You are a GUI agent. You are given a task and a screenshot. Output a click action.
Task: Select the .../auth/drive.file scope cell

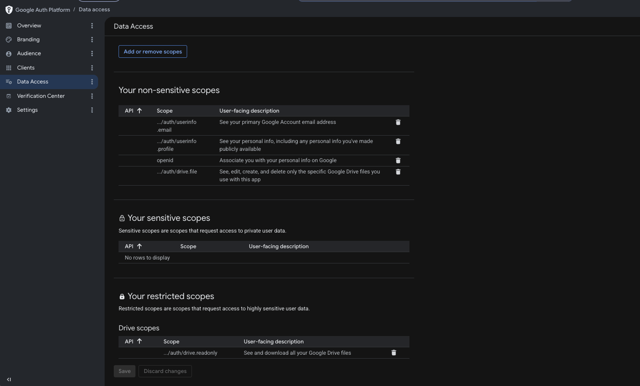177,172
